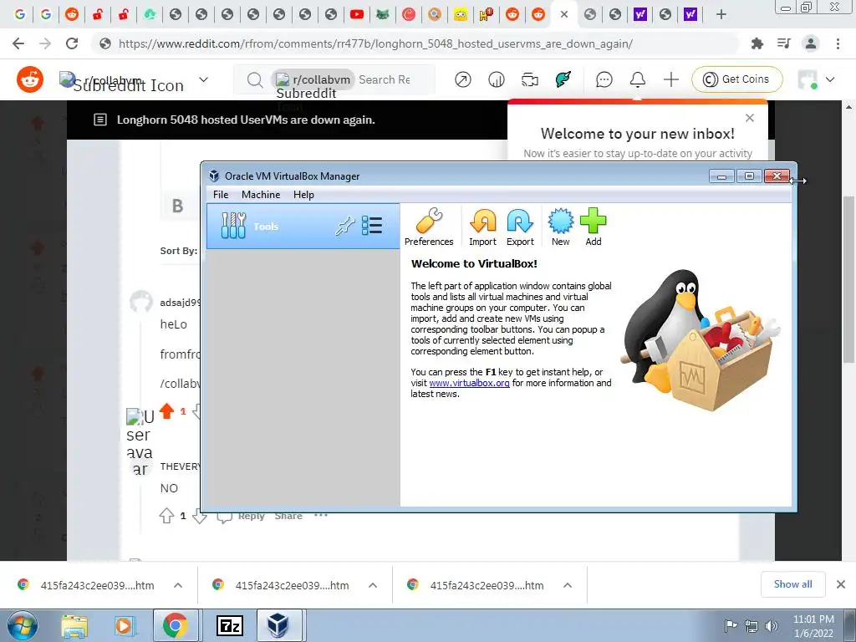Image resolution: width=856 pixels, height=642 pixels.
Task: Open Windows Explorer from taskbar
Action: (74, 625)
